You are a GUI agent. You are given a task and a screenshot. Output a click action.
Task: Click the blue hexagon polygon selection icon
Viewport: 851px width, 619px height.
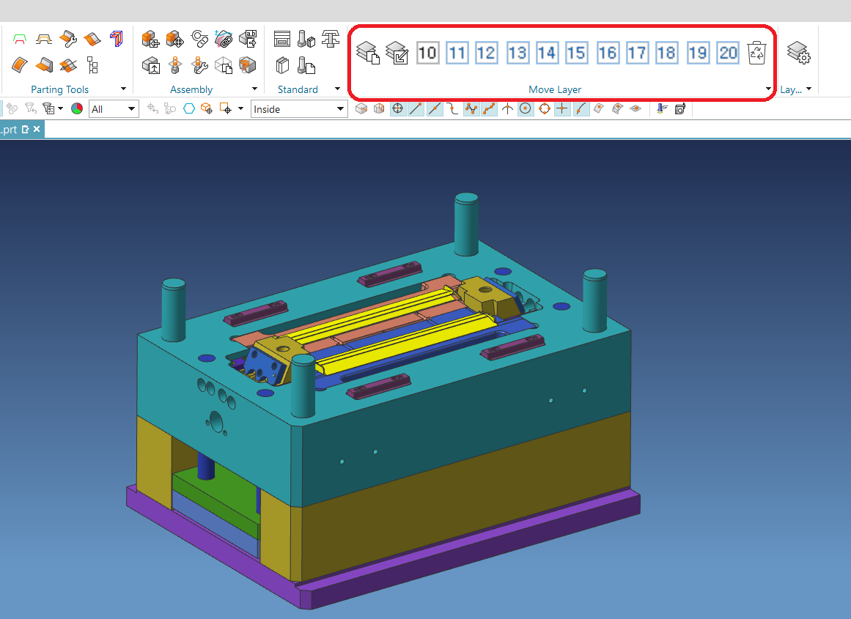coord(189,108)
